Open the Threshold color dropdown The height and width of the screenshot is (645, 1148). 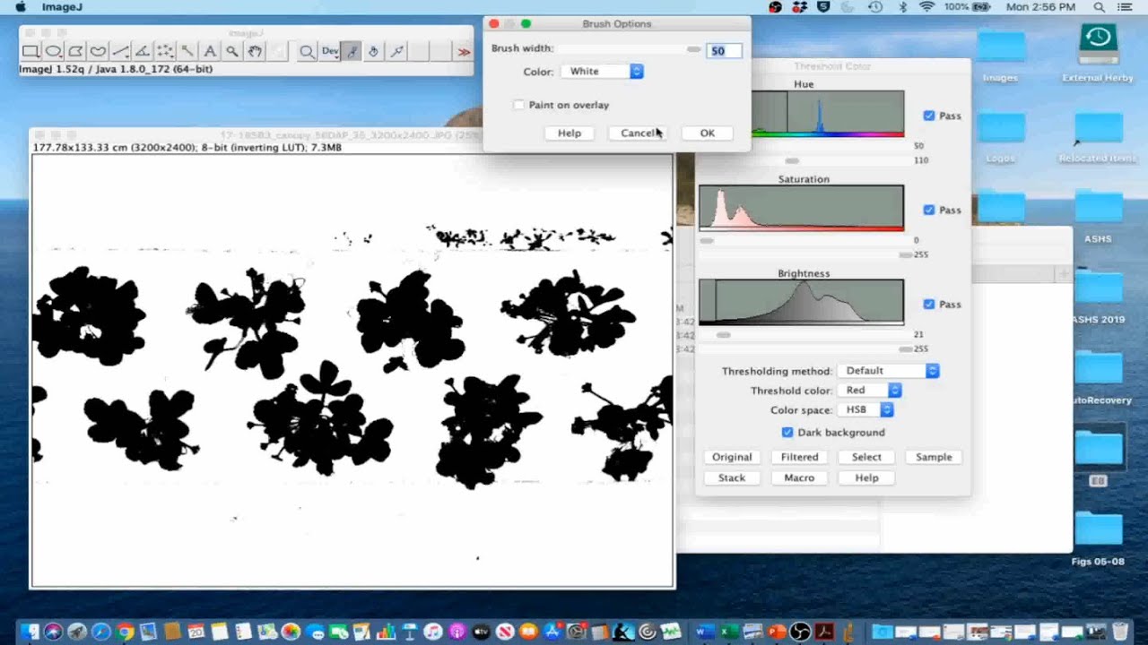click(x=868, y=391)
